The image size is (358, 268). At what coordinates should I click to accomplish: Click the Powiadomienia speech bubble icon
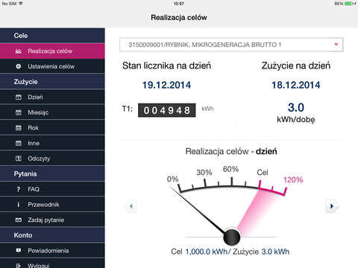tap(19, 250)
